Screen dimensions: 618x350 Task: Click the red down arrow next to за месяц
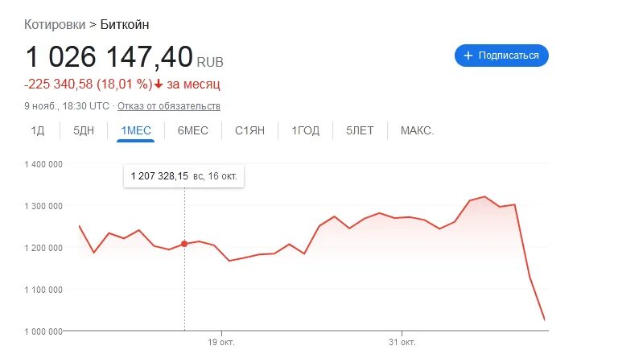[x=159, y=84]
